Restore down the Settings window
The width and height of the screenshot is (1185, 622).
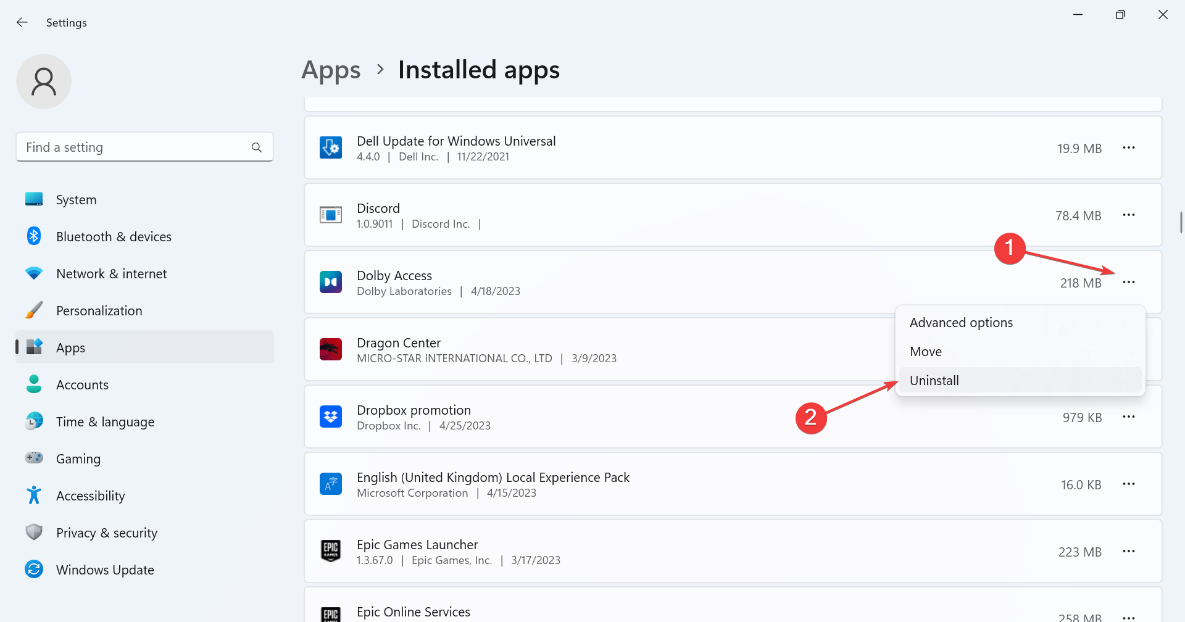1120,15
